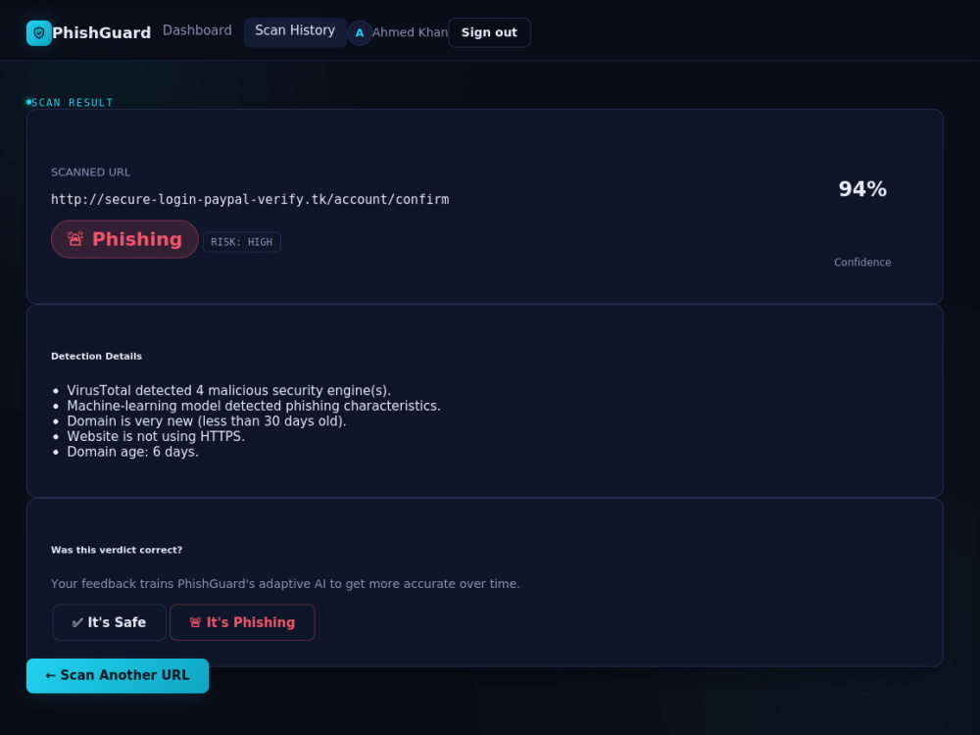Click the PhishGuard brand name
The image size is (980, 735).
[x=101, y=33]
